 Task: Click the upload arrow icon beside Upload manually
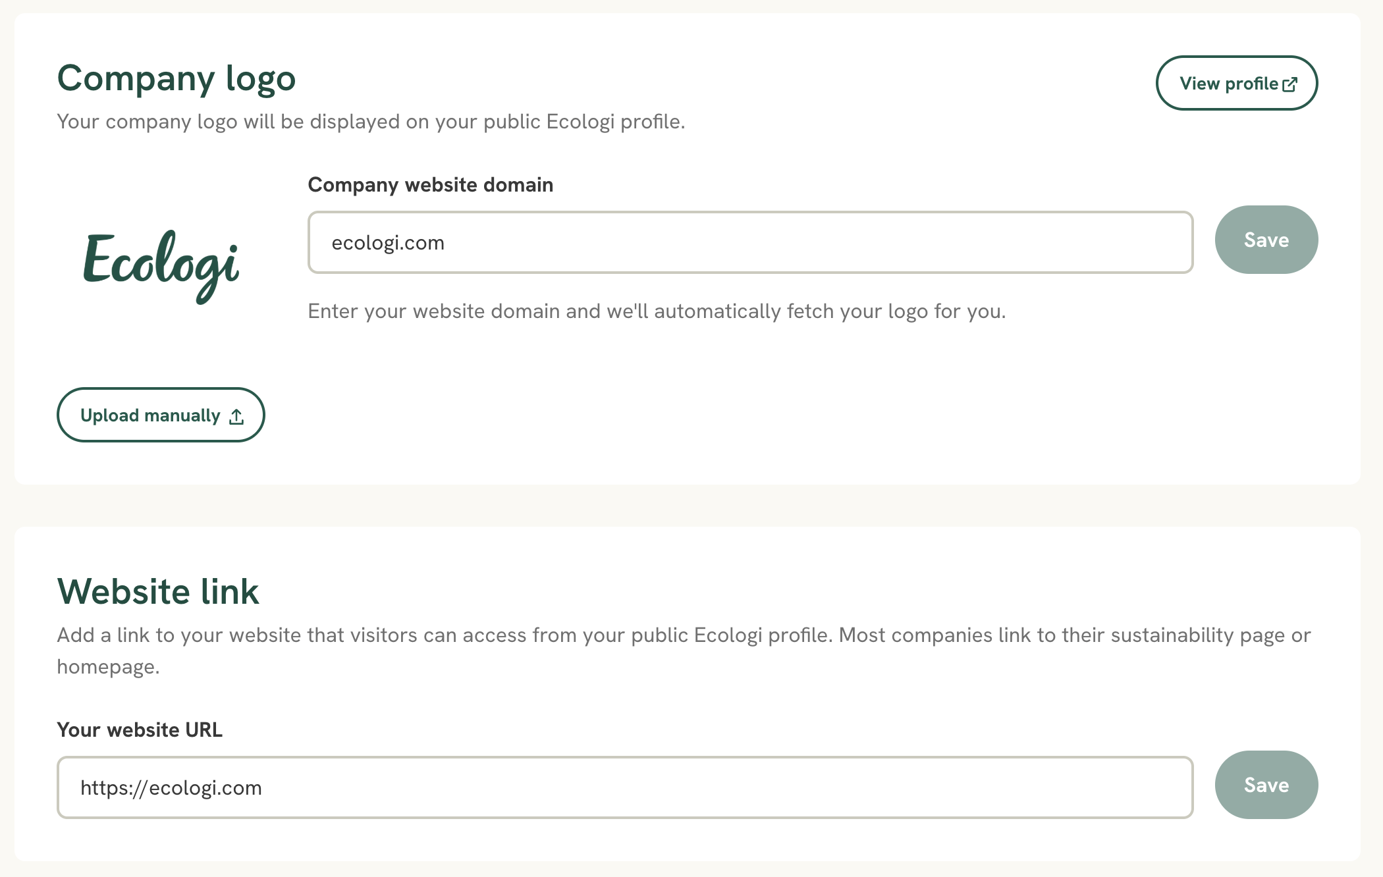click(x=236, y=416)
